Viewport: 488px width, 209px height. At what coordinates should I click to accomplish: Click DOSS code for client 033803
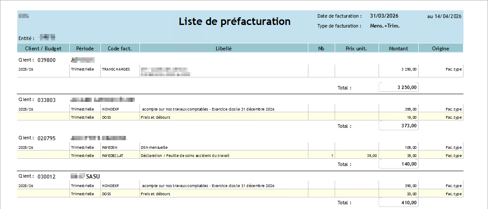click(x=106, y=117)
